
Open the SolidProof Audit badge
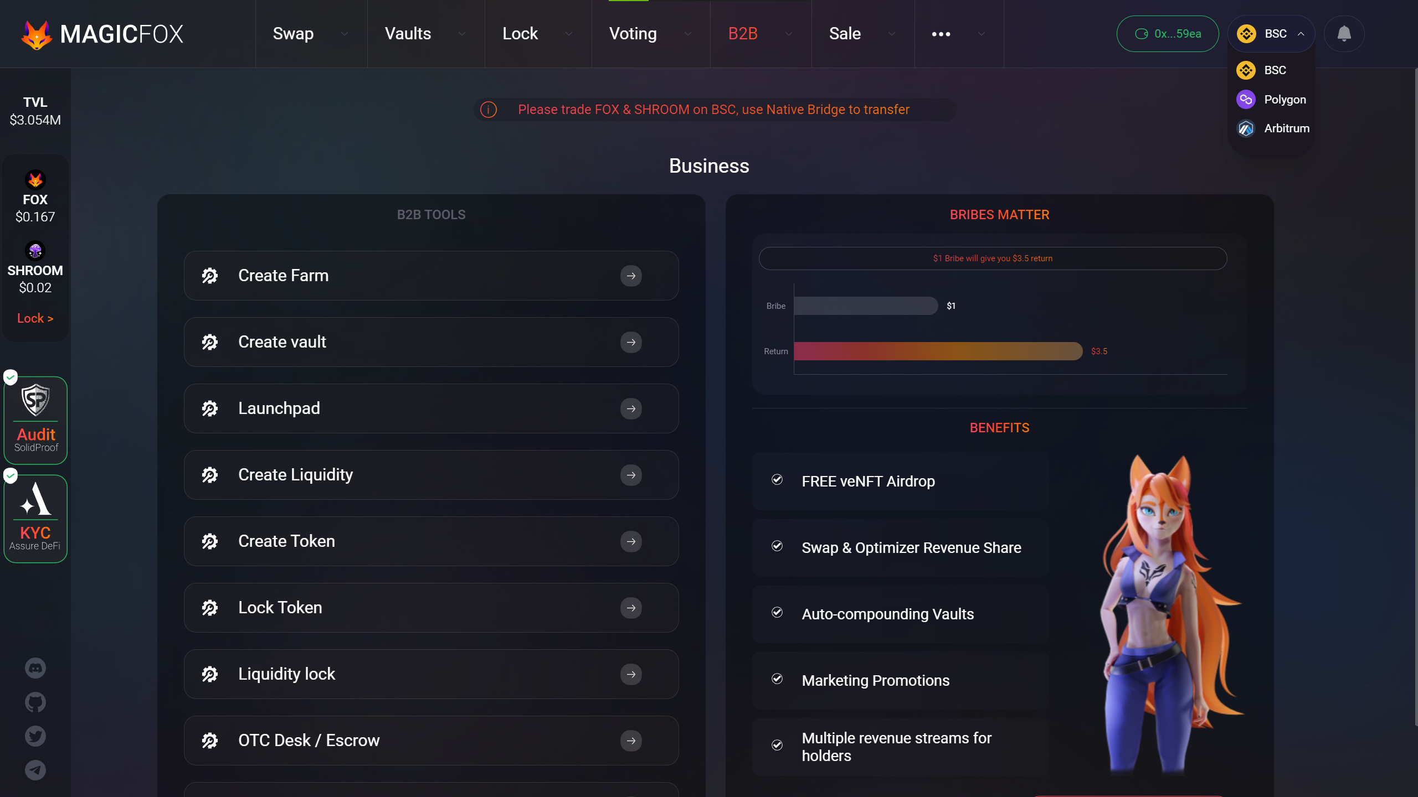coord(36,421)
